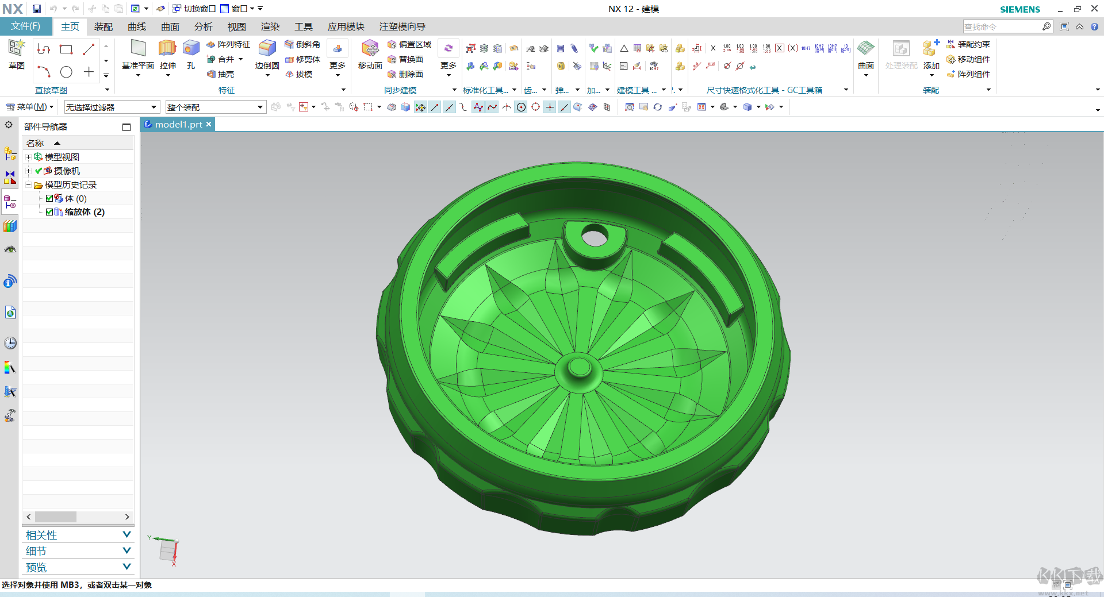This screenshot has height=597, width=1104.
Task: Select the 移动面 (Move Face) tool
Action: click(x=370, y=49)
